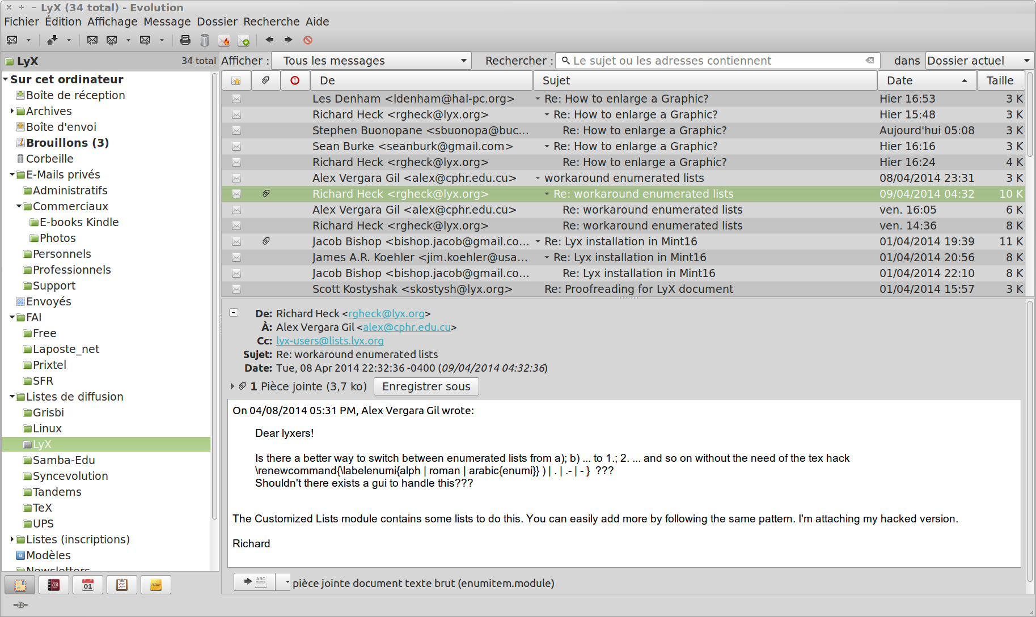Click the 'Enregistrer sous' button

[426, 386]
